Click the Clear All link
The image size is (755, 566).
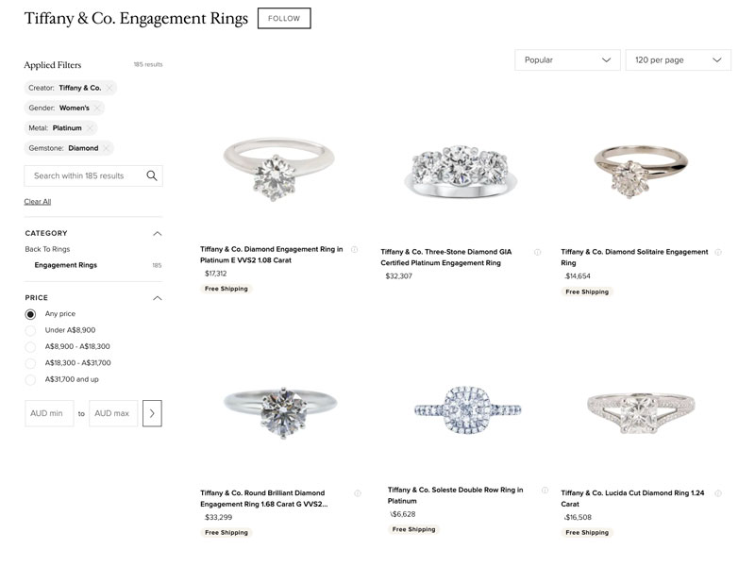pos(38,202)
